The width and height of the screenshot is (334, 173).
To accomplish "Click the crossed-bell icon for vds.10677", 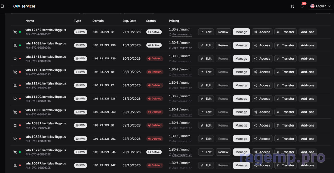I will click(15, 165).
